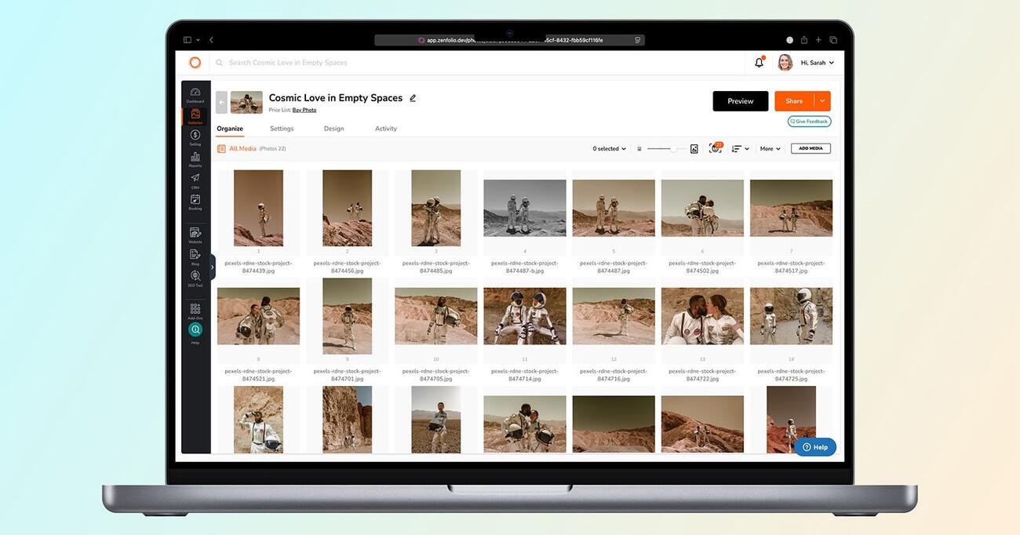1020x535 pixels.
Task: Open the Selling section in the sidebar
Action: tap(195, 136)
